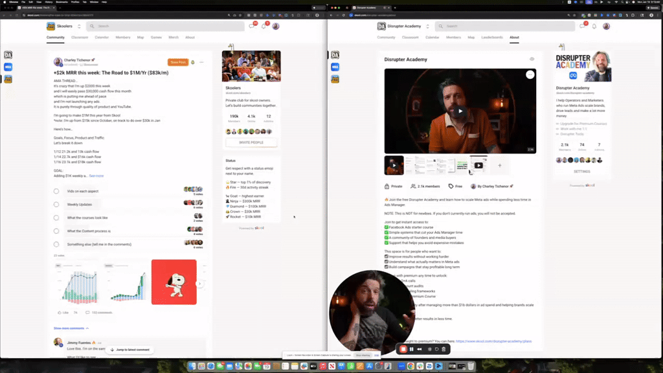Pause the Loom recording
Viewport: 663px width, 373px height.
click(x=411, y=349)
